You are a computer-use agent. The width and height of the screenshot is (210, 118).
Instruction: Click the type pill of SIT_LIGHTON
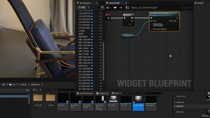tap(92, 80)
